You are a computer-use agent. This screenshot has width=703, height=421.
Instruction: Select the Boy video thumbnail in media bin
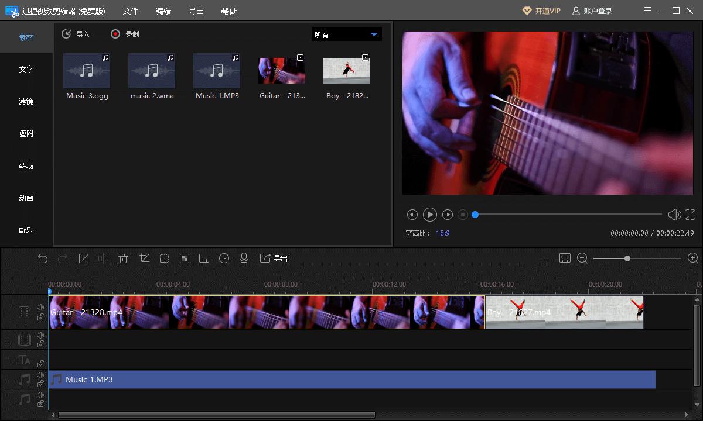click(x=347, y=71)
